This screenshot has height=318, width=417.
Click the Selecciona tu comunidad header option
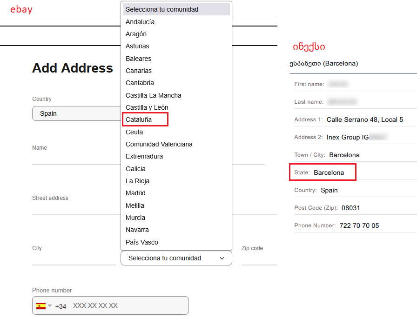pyautogui.click(x=176, y=9)
